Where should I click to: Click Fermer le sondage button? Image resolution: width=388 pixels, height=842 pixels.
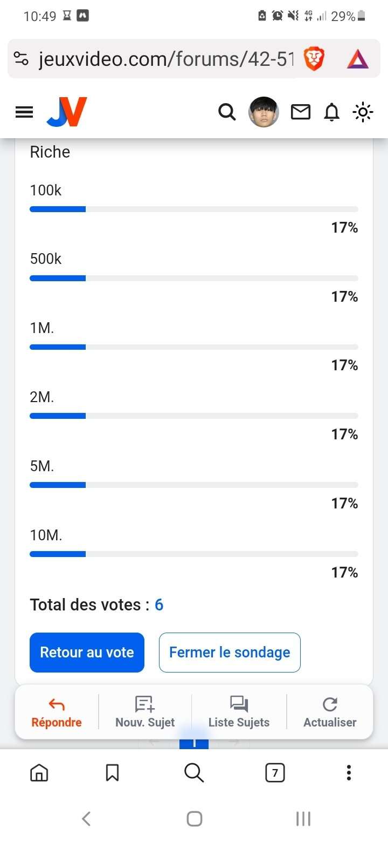pyautogui.click(x=230, y=653)
